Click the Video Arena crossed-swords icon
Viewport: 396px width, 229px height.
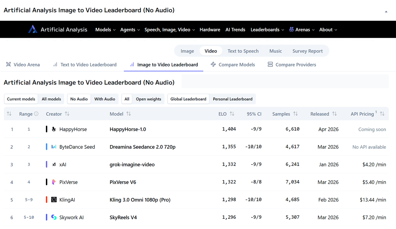click(9, 64)
